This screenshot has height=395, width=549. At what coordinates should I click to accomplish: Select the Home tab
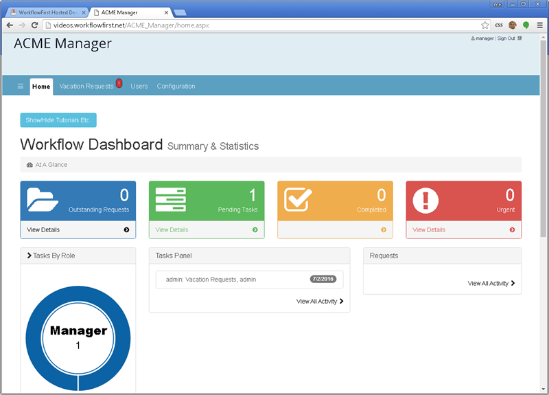click(x=41, y=87)
